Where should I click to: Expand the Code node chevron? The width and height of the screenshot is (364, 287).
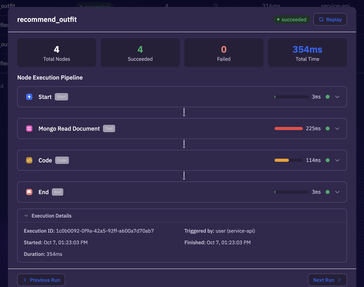[337, 160]
